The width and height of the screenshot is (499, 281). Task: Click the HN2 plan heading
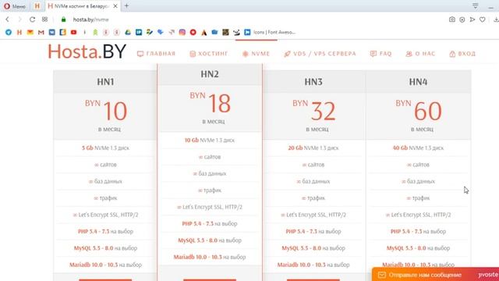click(x=210, y=74)
